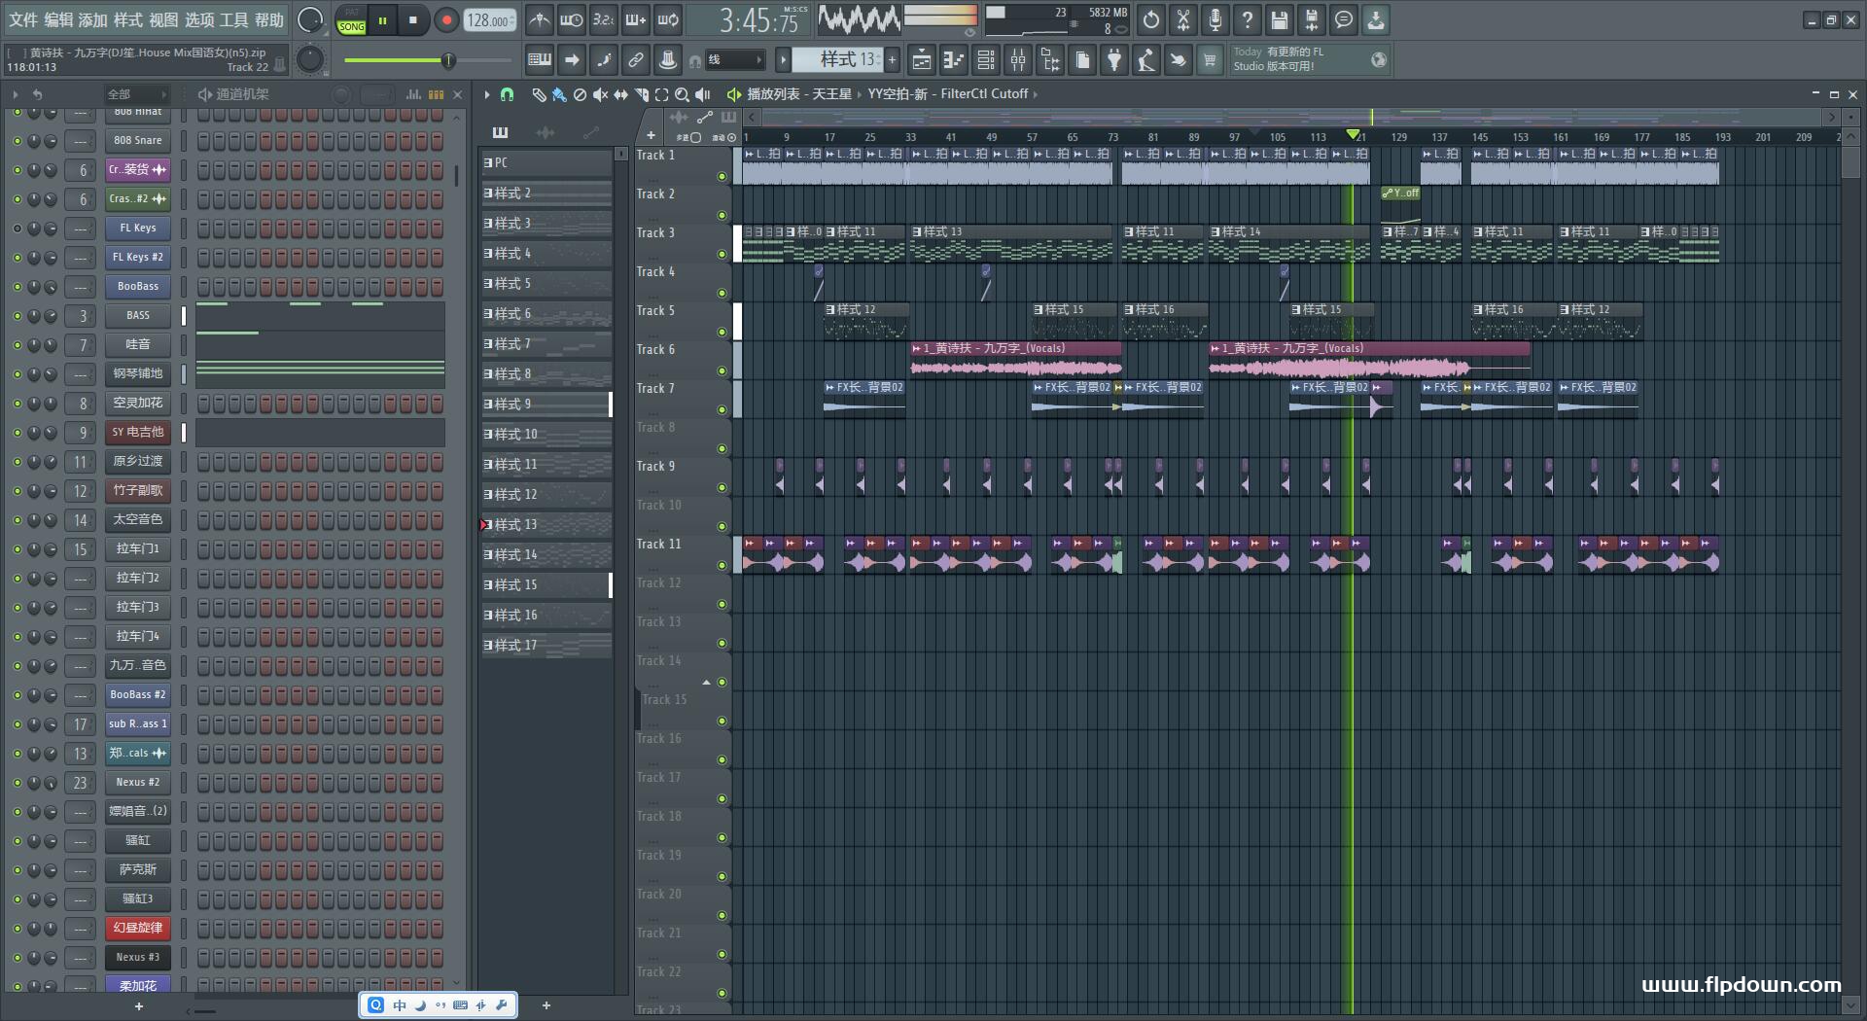Expand arrow after 天王星 in playlist title
This screenshot has height=1021, width=1867.
tap(859, 94)
